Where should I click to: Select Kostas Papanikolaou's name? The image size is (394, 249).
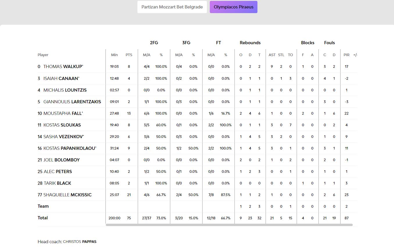[69, 148]
